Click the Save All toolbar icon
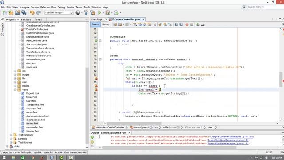284x160 pixels. (24, 13)
